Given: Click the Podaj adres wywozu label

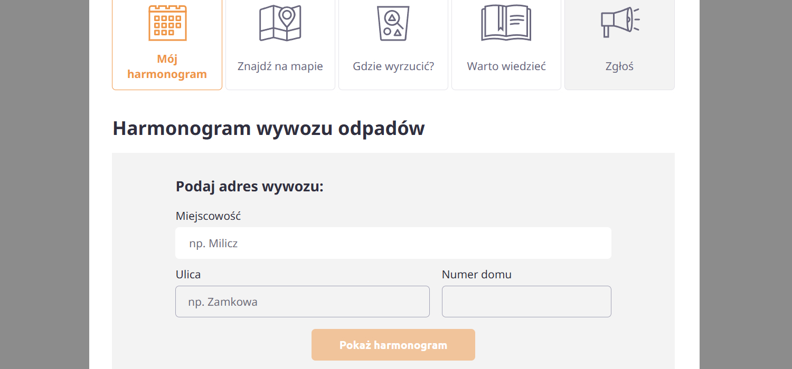Looking at the screenshot, I should pyautogui.click(x=250, y=186).
